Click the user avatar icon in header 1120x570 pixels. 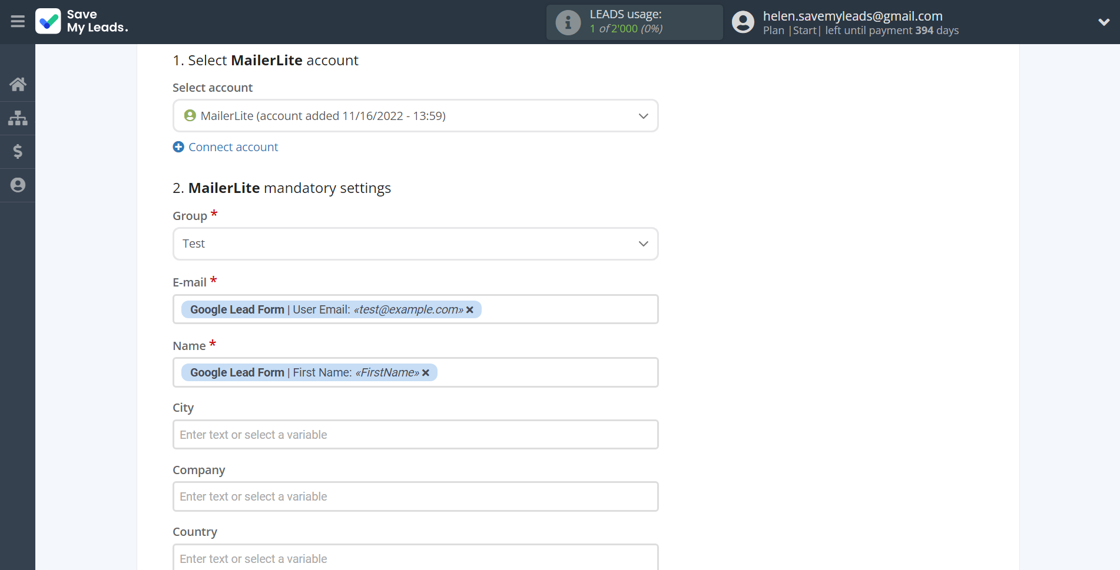point(743,22)
